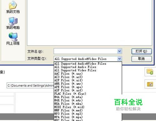Select MKA Files (*.mka) entry

pos(88,103)
